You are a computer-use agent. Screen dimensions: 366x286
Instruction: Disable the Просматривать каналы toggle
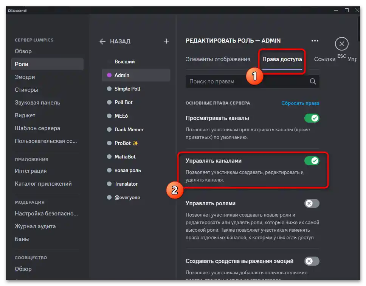[x=312, y=118]
